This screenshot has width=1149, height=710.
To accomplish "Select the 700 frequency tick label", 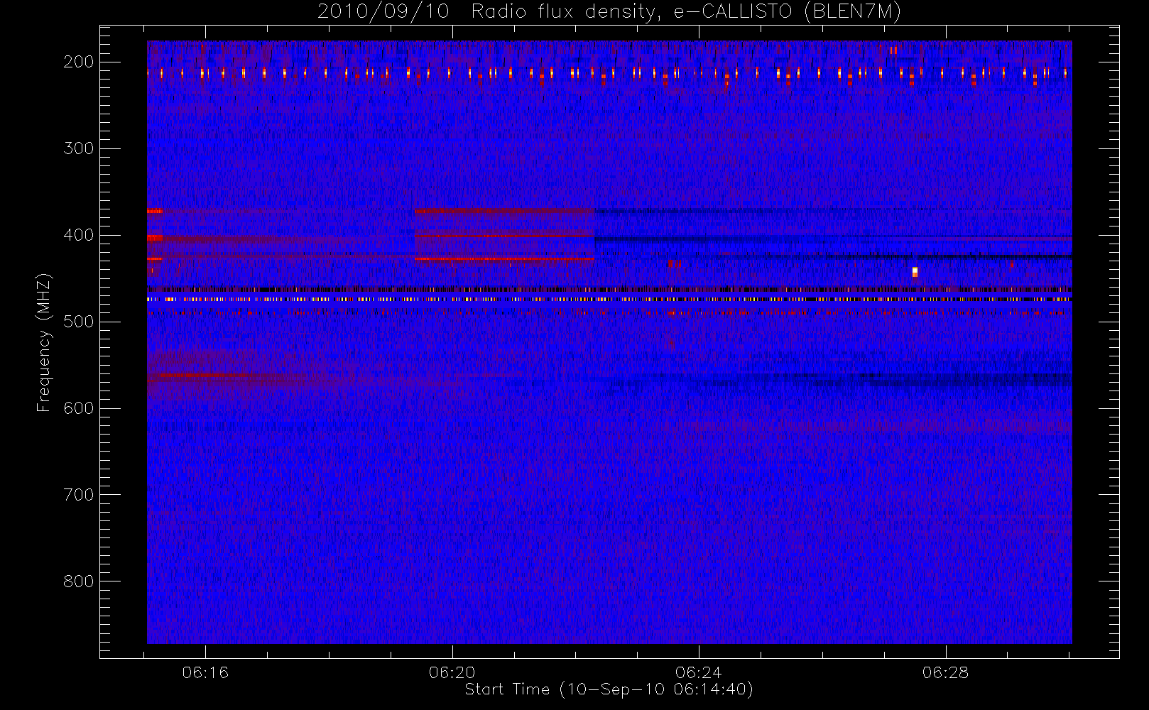I will (79, 495).
